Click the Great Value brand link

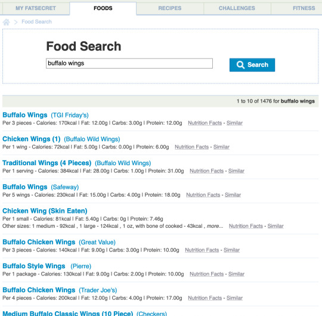coord(97,243)
